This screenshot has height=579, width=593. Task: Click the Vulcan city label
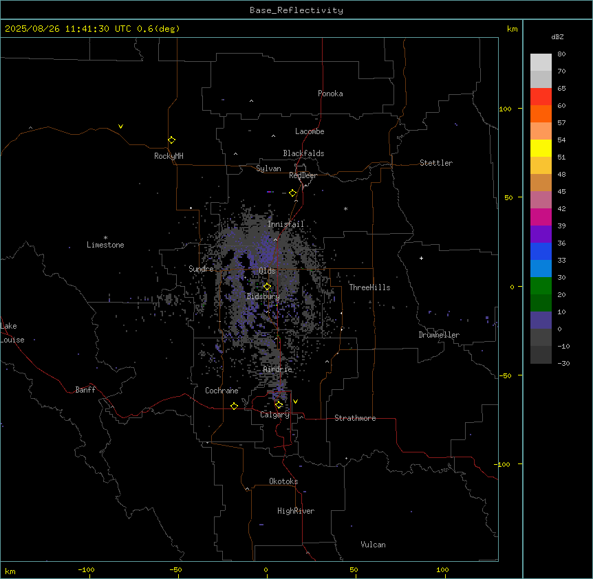373,545
